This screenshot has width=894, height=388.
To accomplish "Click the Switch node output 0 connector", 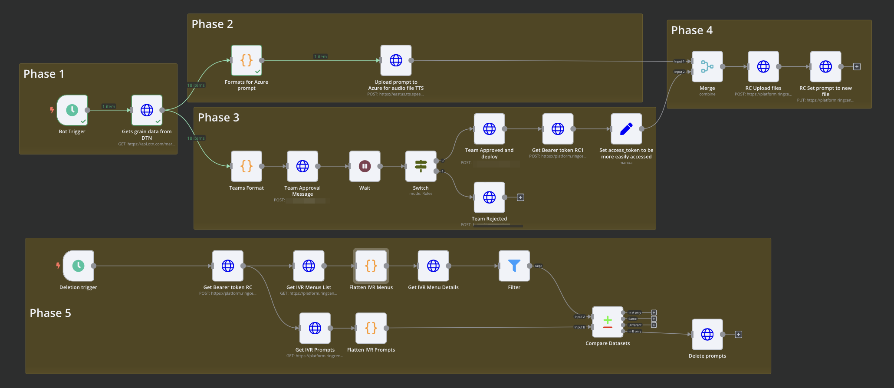I will 436,161.
